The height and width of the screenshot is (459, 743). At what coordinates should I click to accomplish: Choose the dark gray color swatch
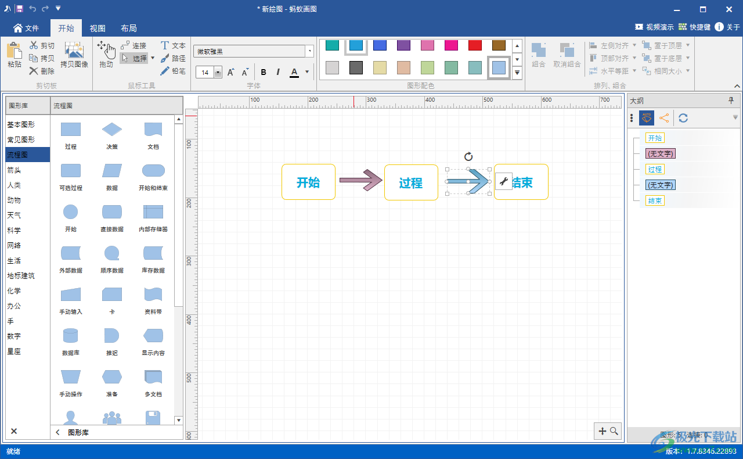[x=356, y=67]
